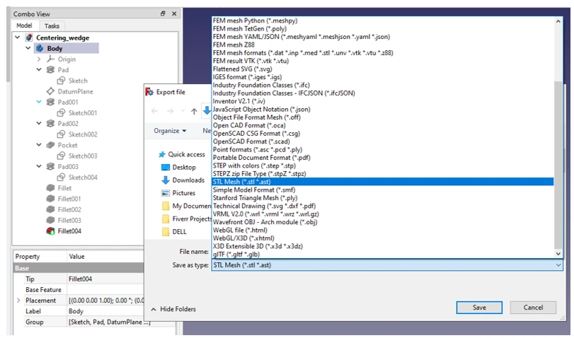
Task: Click the Back arrow in Export file dialog
Action: pyautogui.click(x=154, y=111)
